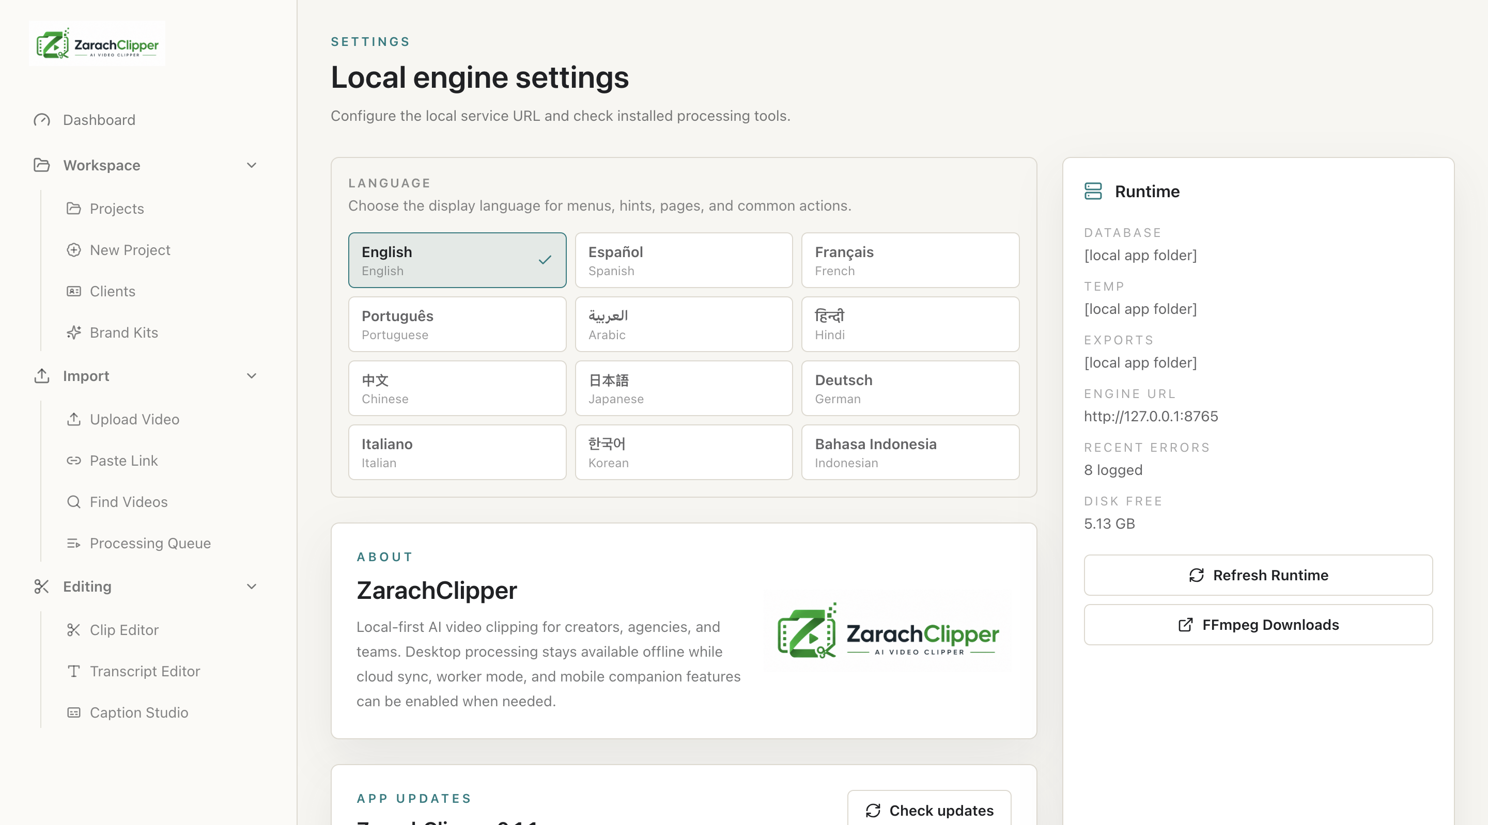Screen dimensions: 1488x825
Task: Set display language to Korean
Action: (x=684, y=453)
